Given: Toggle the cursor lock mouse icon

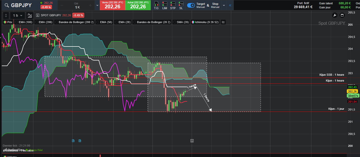Looking at the screenshot, I should (6, 15).
